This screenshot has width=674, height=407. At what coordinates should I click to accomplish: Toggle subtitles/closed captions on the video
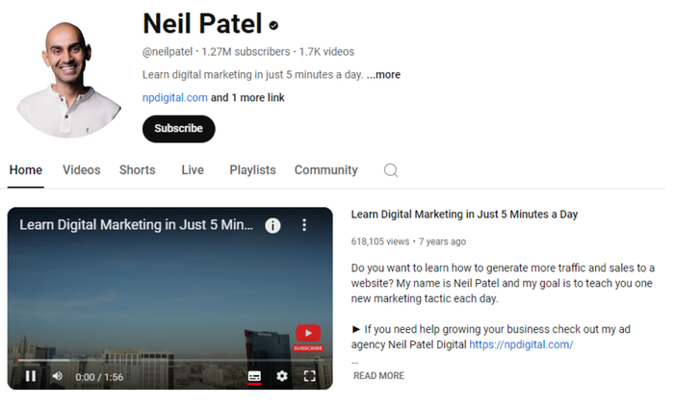pos(254,376)
